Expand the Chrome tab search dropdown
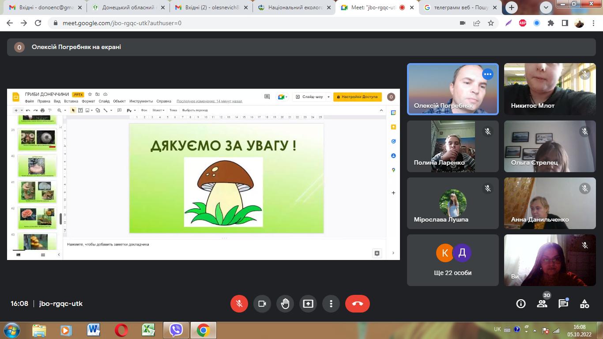Screen dimensions: 603x339 tap(546, 7)
